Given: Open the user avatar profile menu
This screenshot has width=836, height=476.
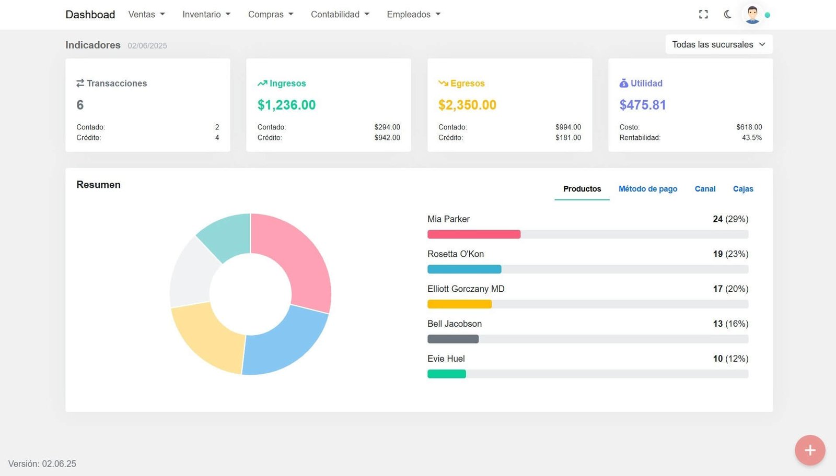Looking at the screenshot, I should [x=752, y=15].
